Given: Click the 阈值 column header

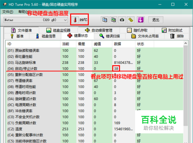Looking at the screenshot, I should tap(102, 44).
